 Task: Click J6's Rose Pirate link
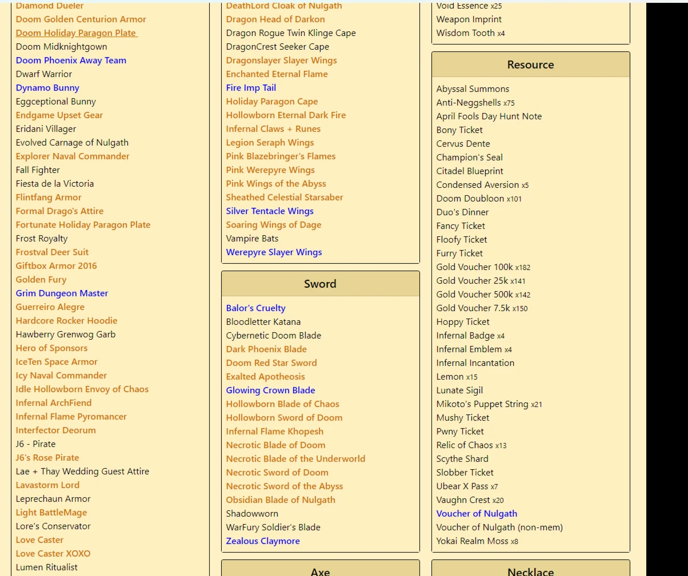tap(47, 458)
